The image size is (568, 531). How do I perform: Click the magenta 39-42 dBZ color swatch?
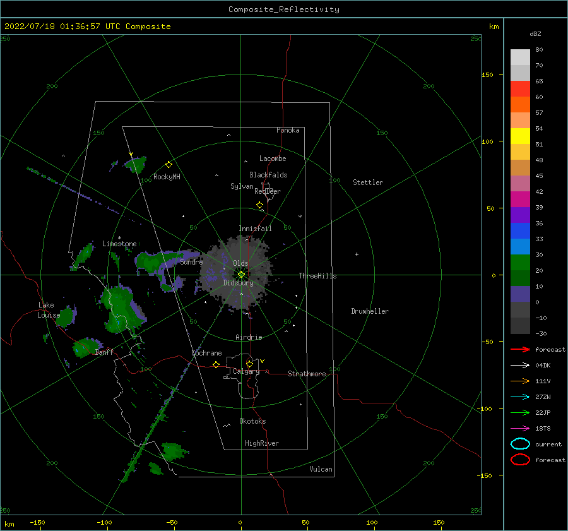pos(520,199)
